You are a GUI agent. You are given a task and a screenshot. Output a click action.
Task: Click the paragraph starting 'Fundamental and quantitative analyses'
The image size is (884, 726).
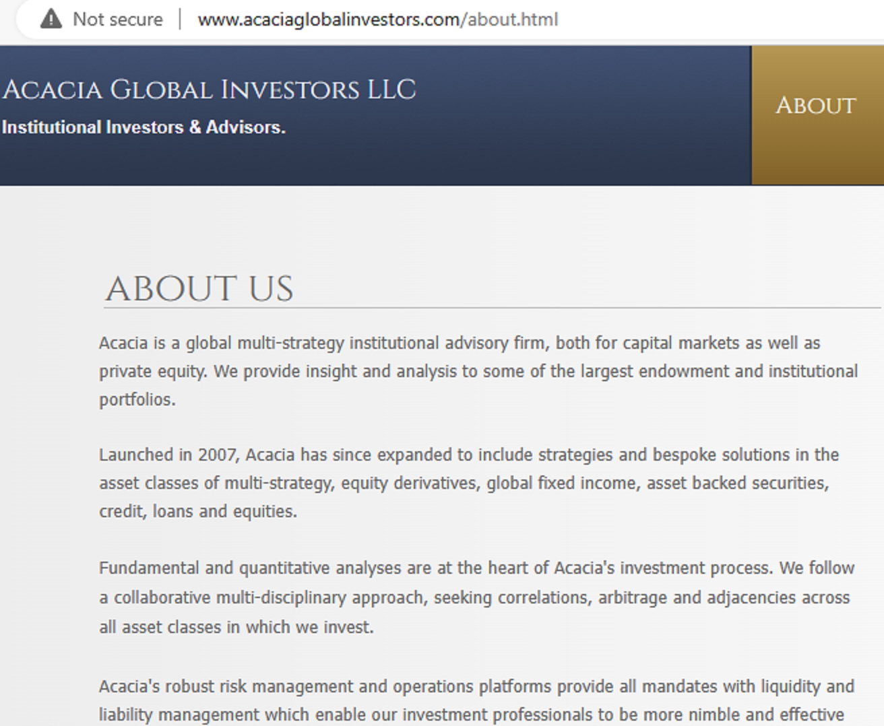tap(476, 597)
